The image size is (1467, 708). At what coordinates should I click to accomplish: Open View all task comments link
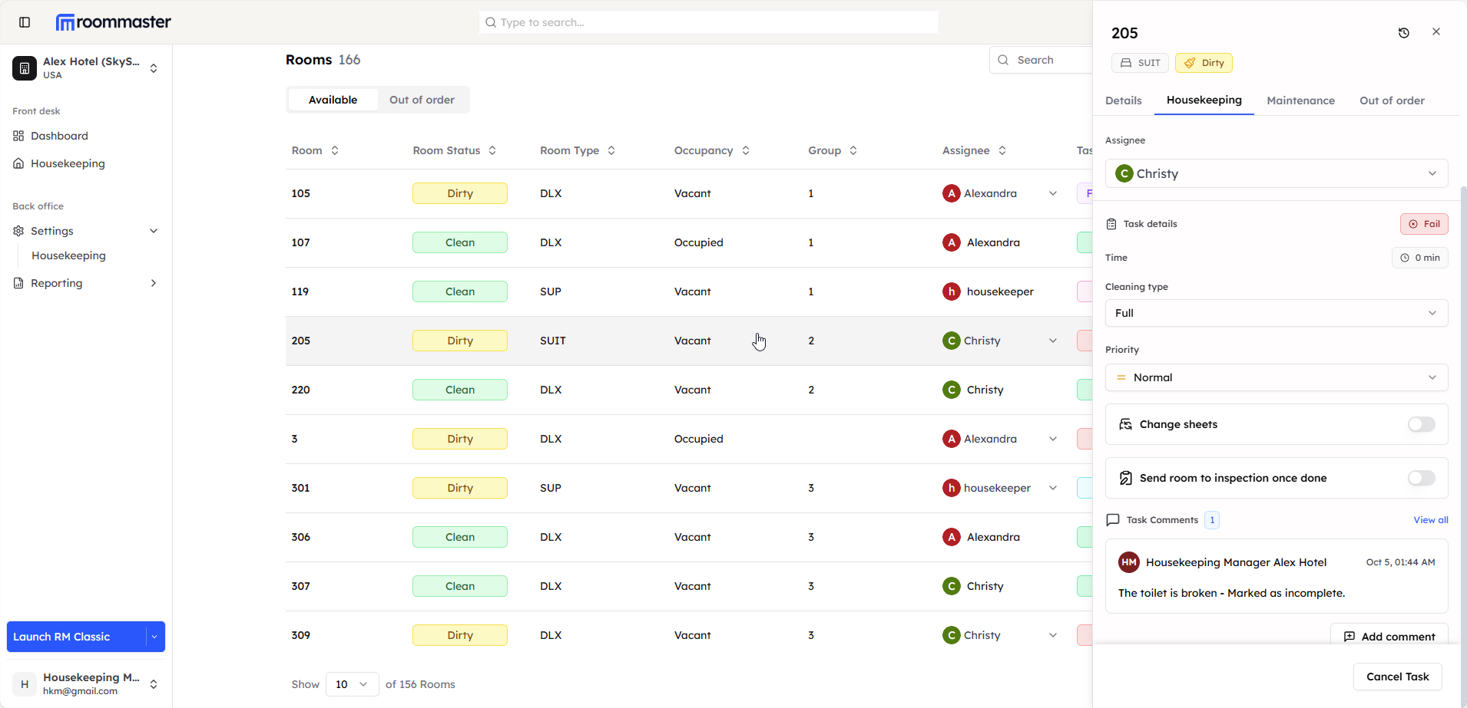(x=1430, y=520)
